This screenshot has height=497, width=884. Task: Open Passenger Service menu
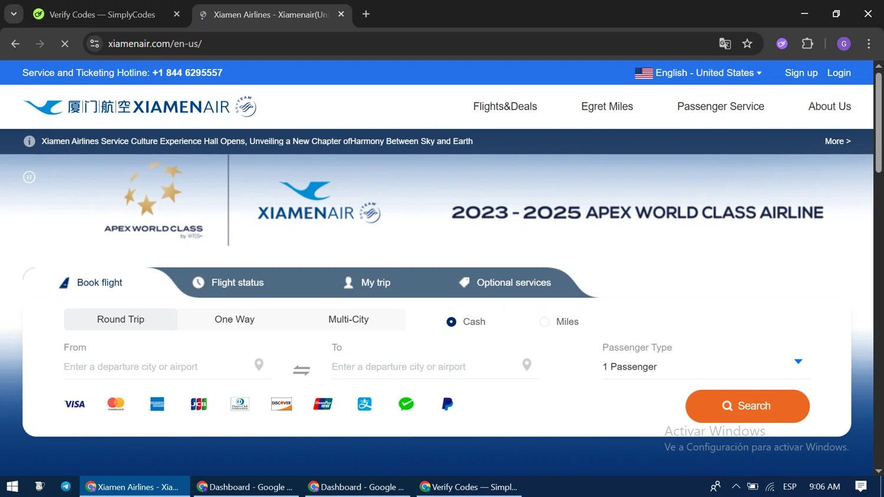[x=721, y=107]
